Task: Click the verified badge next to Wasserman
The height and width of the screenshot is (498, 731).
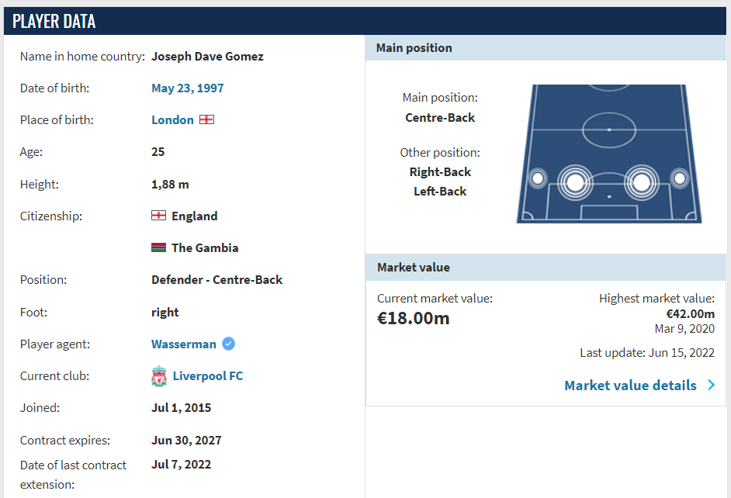Action: 228,344
